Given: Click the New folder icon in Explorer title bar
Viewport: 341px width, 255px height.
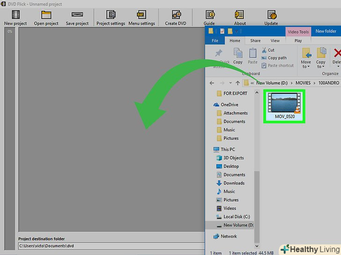Looking at the screenshot, I should point(230,31).
